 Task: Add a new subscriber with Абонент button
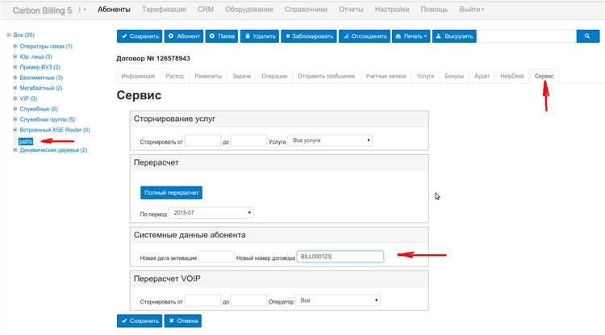tap(184, 36)
